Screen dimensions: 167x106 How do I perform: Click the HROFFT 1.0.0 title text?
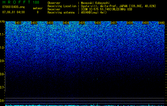(x=21, y=2)
